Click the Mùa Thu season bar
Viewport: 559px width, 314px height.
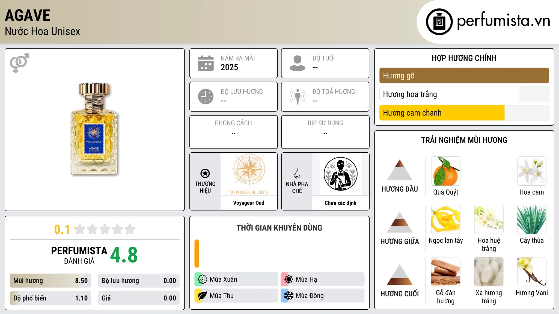(x=236, y=296)
